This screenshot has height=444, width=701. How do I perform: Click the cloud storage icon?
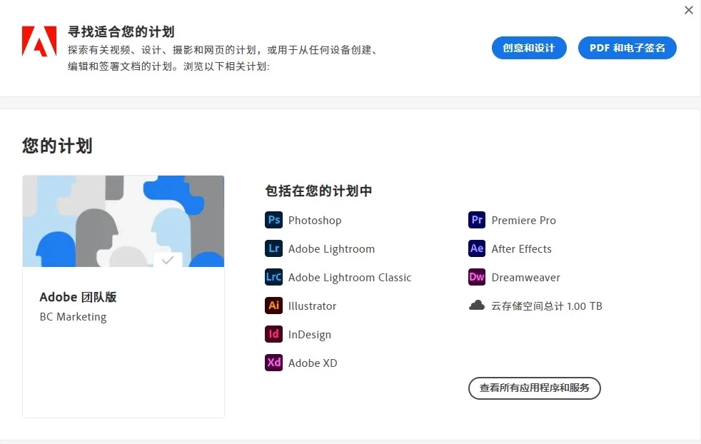pyautogui.click(x=477, y=306)
